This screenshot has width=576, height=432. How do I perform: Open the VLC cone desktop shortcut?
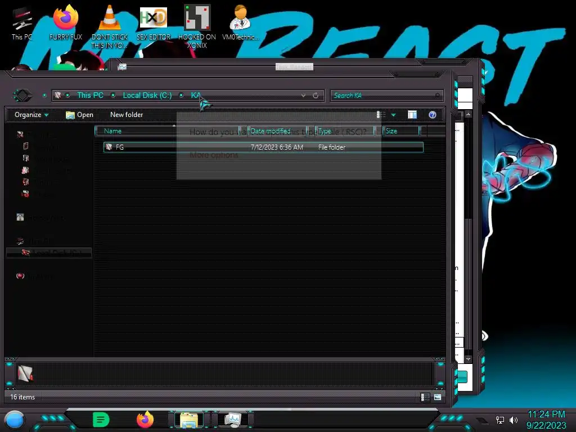tap(110, 26)
